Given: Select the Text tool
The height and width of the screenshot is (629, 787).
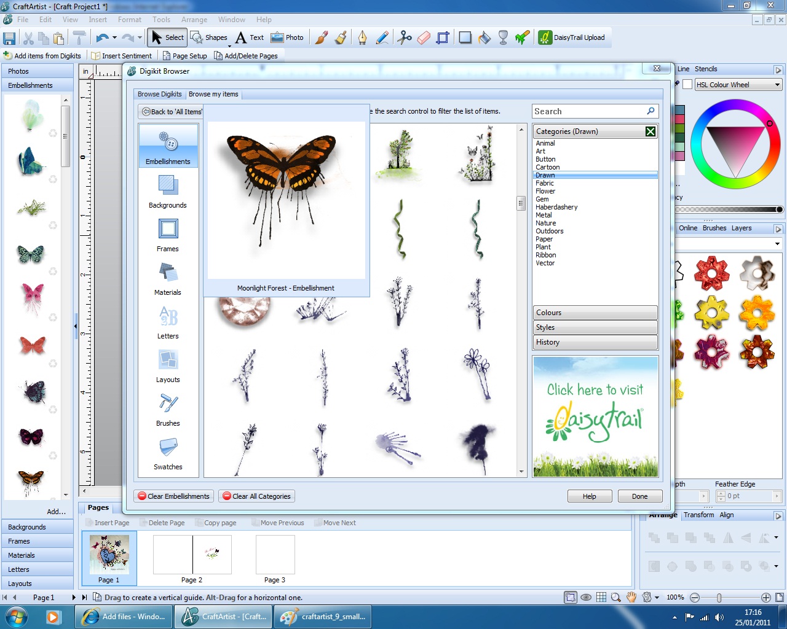Looking at the screenshot, I should pyautogui.click(x=249, y=37).
